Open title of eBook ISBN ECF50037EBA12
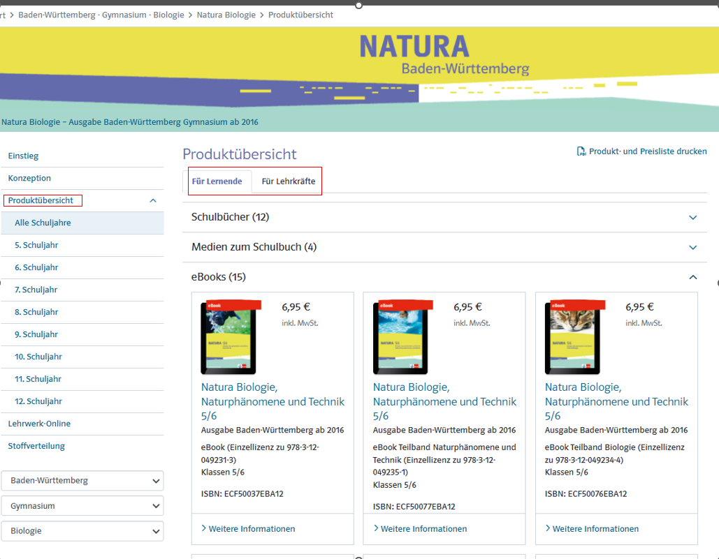The image size is (719, 559). (x=273, y=401)
